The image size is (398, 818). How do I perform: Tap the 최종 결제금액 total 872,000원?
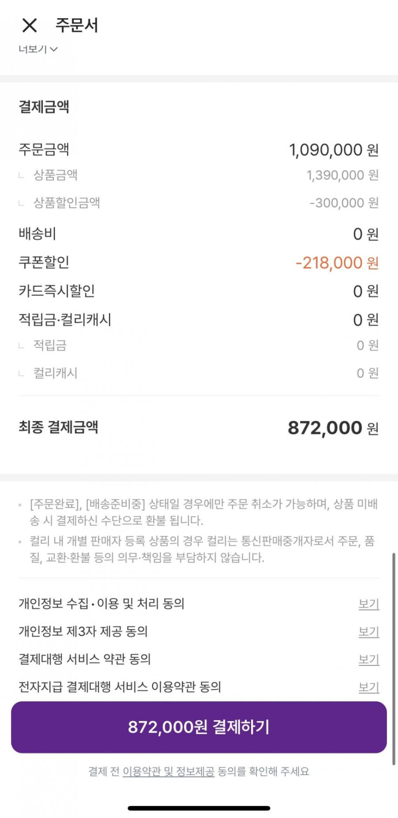click(x=333, y=428)
